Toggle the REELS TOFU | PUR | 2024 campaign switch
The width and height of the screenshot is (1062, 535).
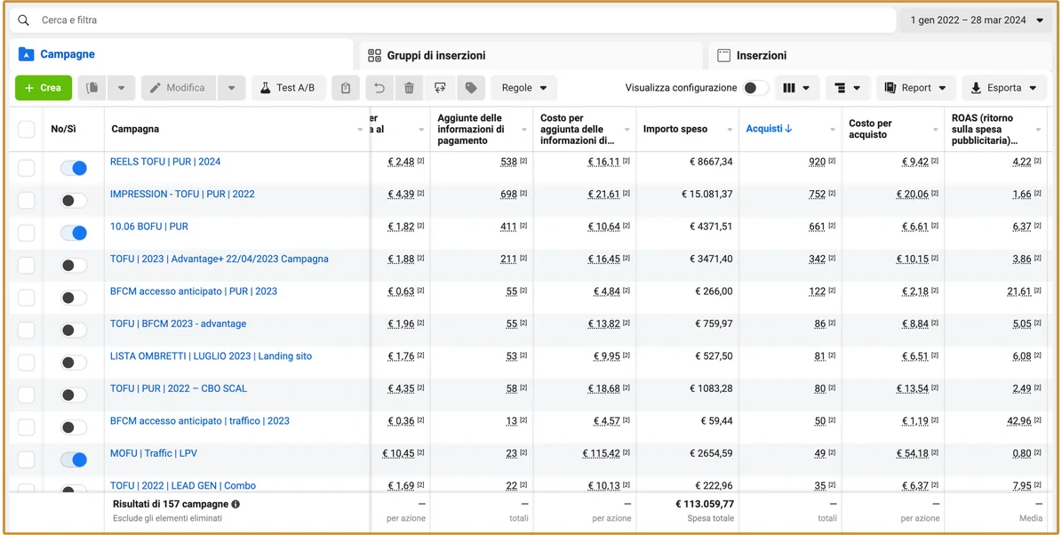(x=74, y=168)
